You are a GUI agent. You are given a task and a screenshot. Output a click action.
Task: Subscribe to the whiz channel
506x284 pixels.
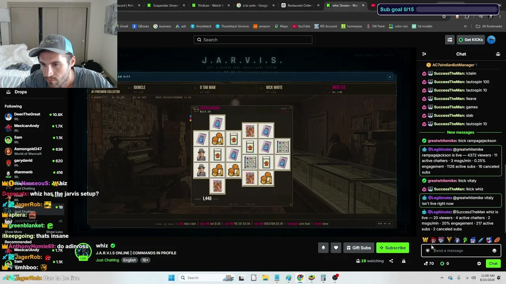393,248
